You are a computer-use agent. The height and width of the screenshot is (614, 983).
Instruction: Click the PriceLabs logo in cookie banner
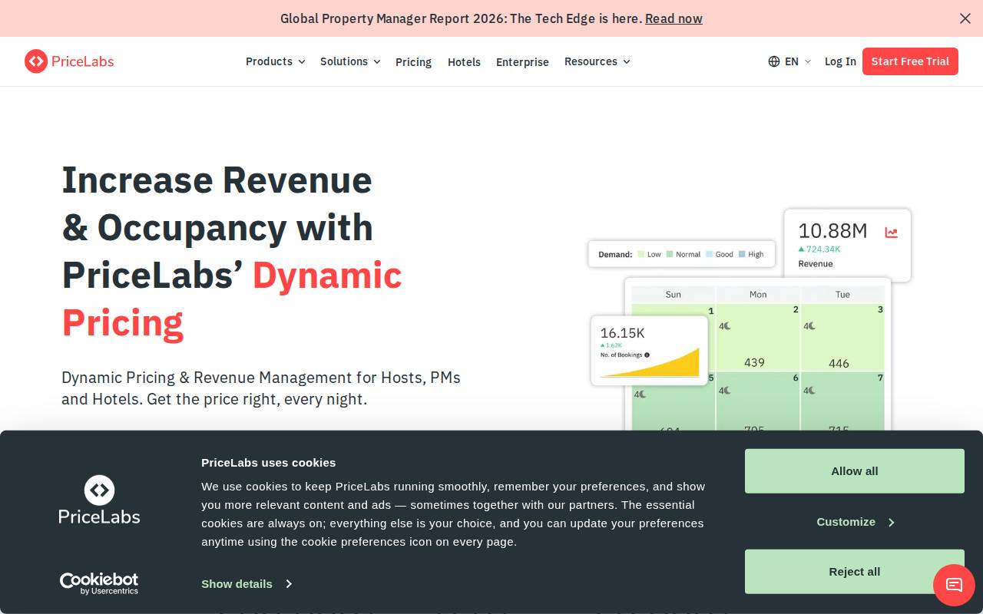[99, 500]
